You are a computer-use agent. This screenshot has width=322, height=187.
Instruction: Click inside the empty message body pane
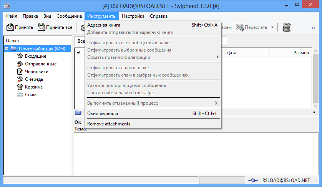[196, 154]
